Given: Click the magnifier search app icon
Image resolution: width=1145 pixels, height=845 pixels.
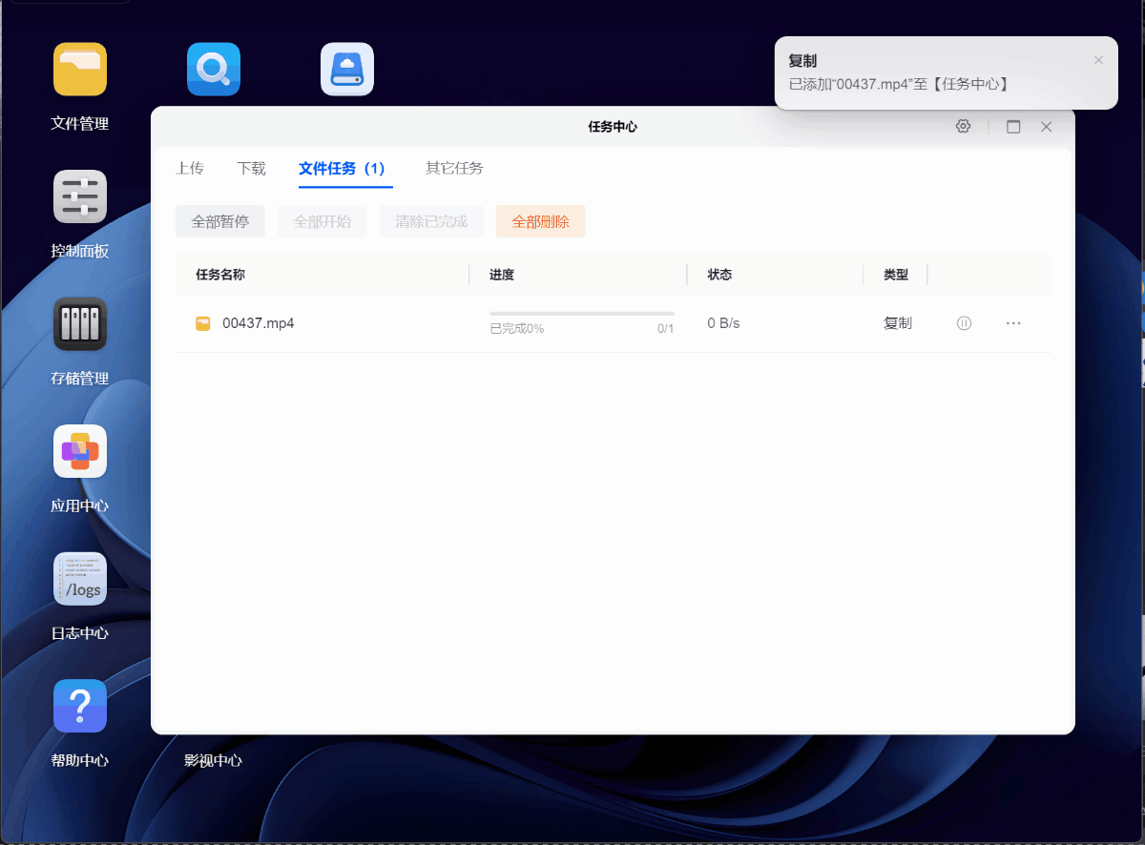Looking at the screenshot, I should [x=214, y=70].
